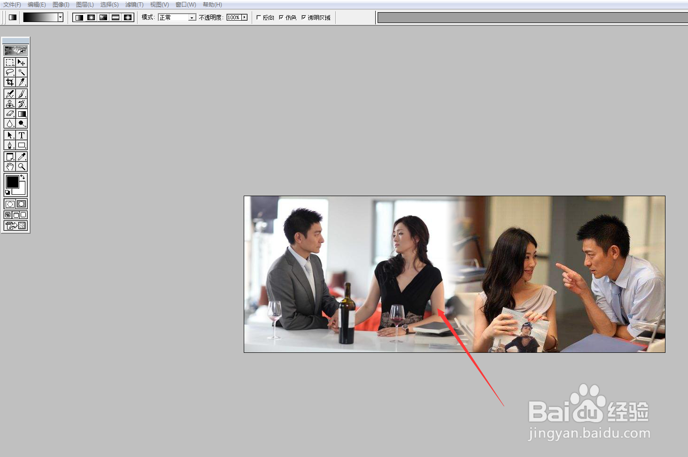Image resolution: width=688 pixels, height=457 pixels.
Task: Select the History Brush tool
Action: click(22, 104)
